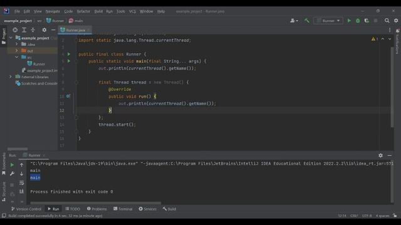Open the Runner run configuration dropdown
The width and height of the screenshot is (401, 225).
coord(328,21)
